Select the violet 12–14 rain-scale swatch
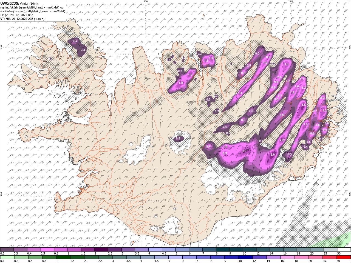Image resolution: width=351 pixels, height=263 pixels. (x=259, y=257)
